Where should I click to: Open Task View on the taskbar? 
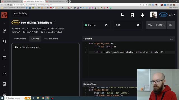pyautogui.click(x=34, y=98)
